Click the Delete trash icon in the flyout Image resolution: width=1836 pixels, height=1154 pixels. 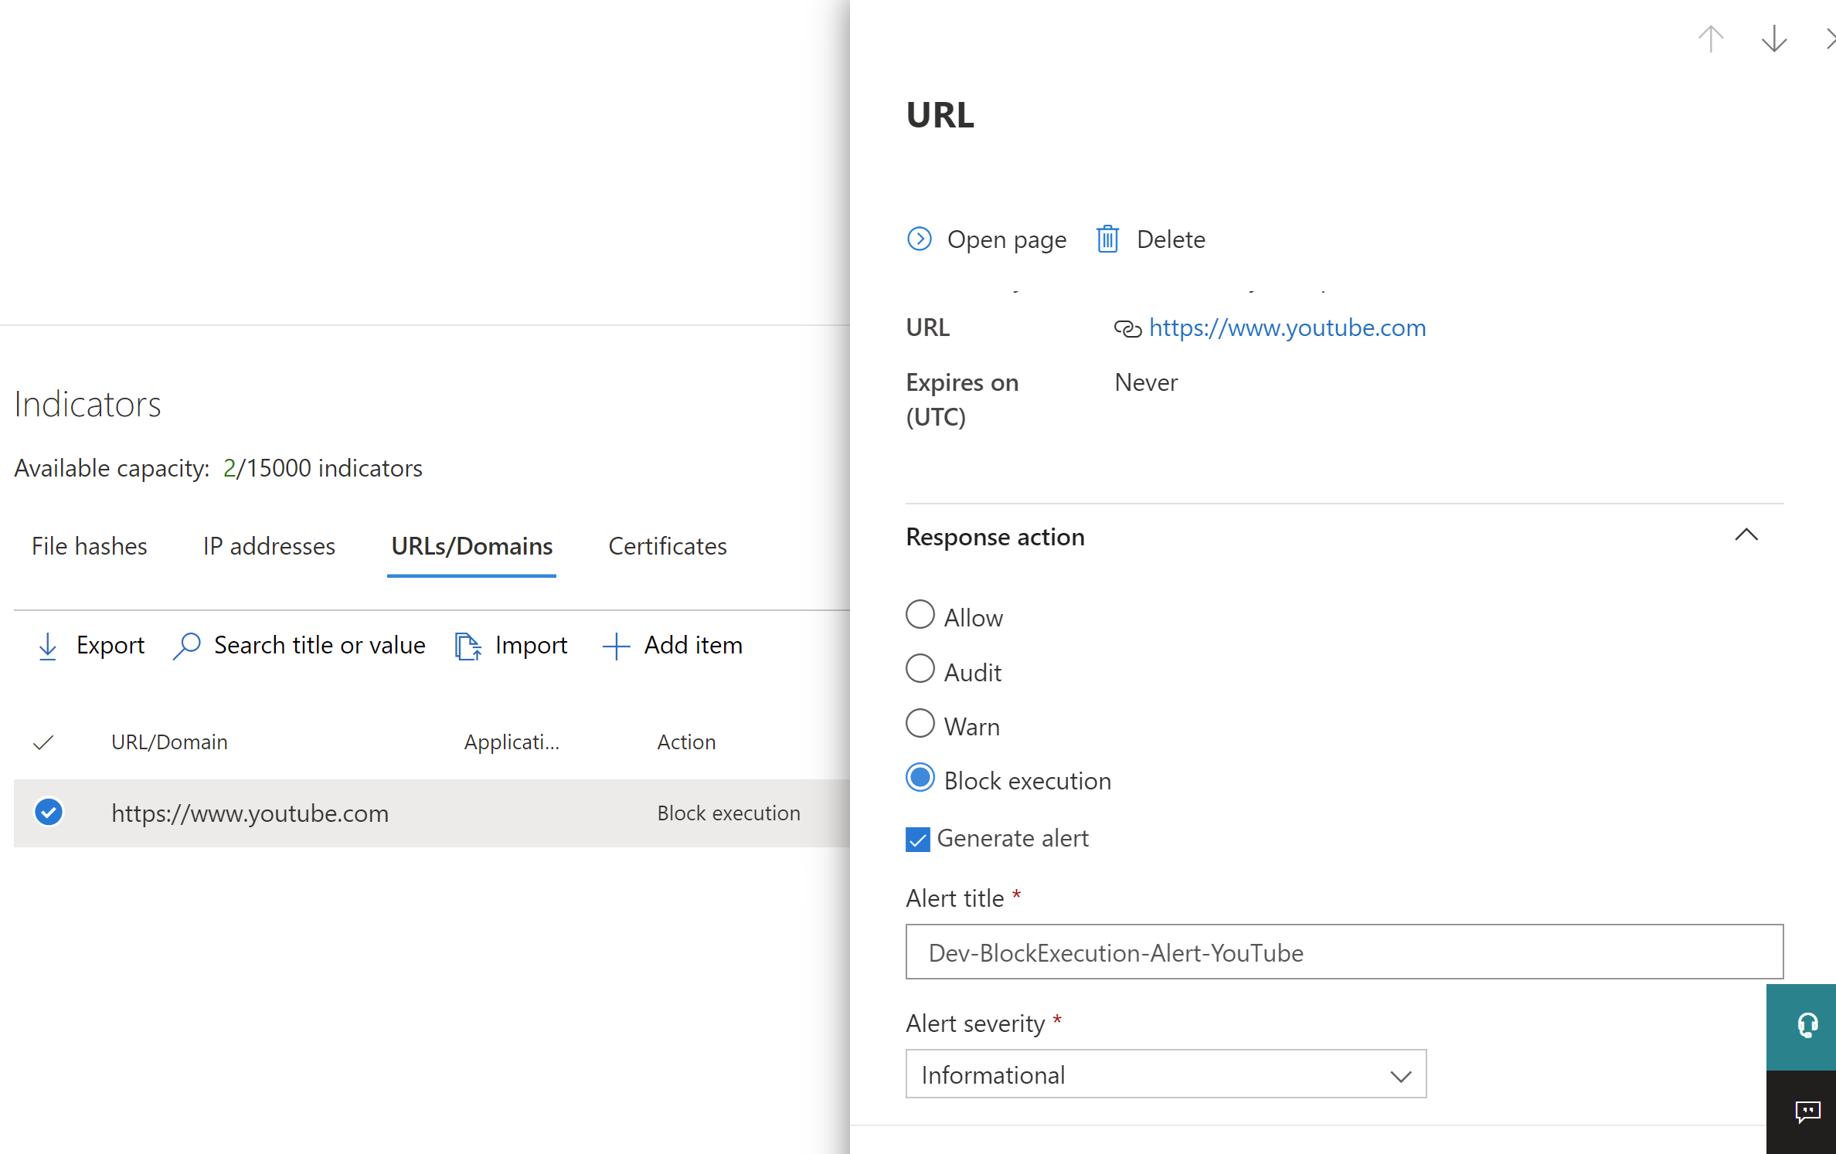(1107, 239)
